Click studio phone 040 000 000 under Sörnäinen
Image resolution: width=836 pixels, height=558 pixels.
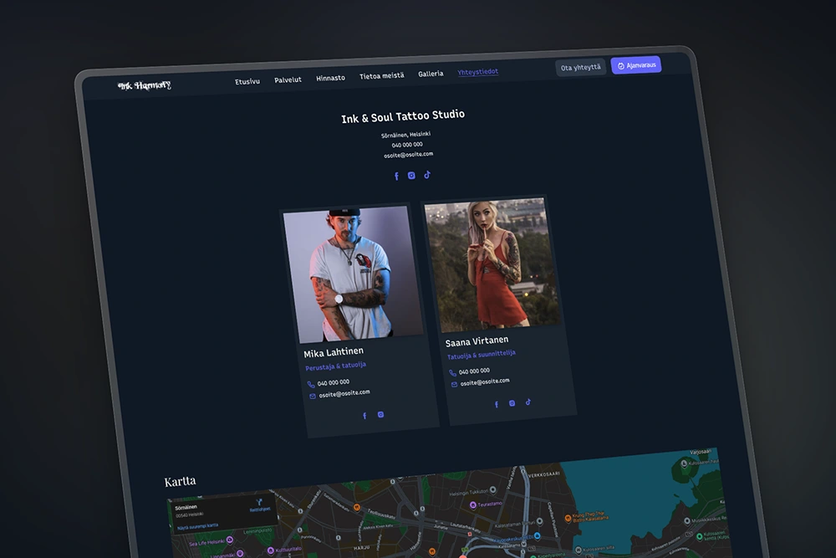(x=407, y=145)
